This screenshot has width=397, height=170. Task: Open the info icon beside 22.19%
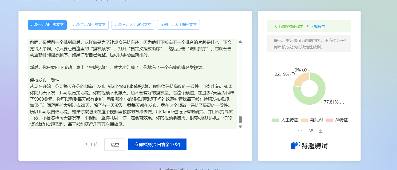click(x=293, y=74)
